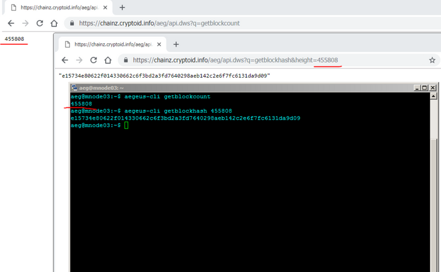The width and height of the screenshot is (441, 272).
Task: Click the PuTTY icon in terminal title bar
Action: click(74, 88)
